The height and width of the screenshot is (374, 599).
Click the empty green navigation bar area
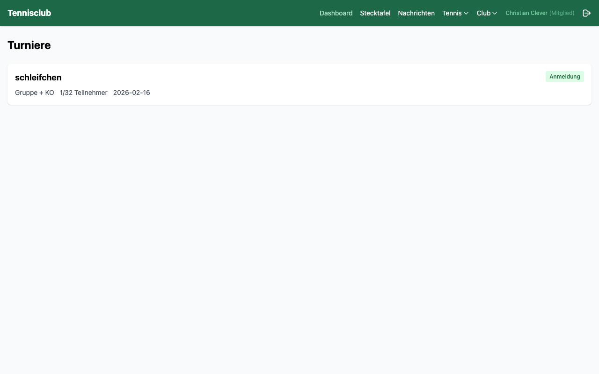pyautogui.click(x=187, y=13)
